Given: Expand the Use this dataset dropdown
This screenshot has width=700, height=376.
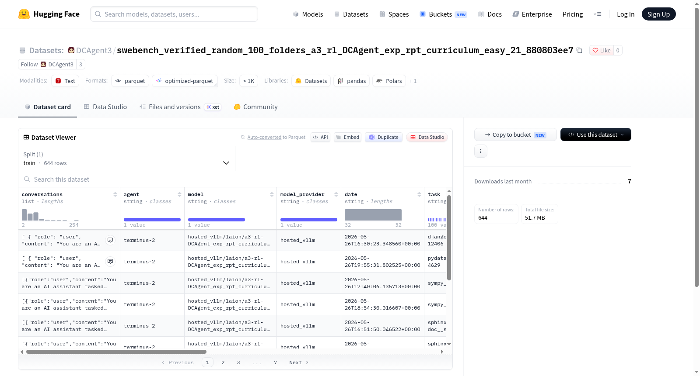Looking at the screenshot, I should (596, 135).
